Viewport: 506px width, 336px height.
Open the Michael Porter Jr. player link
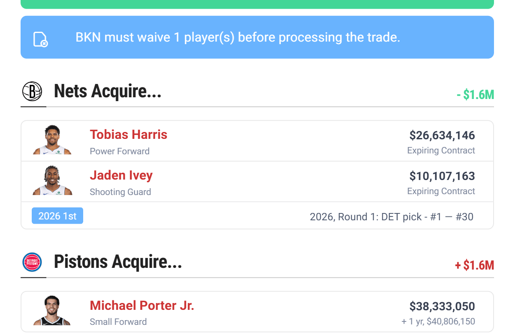pyautogui.click(x=142, y=306)
